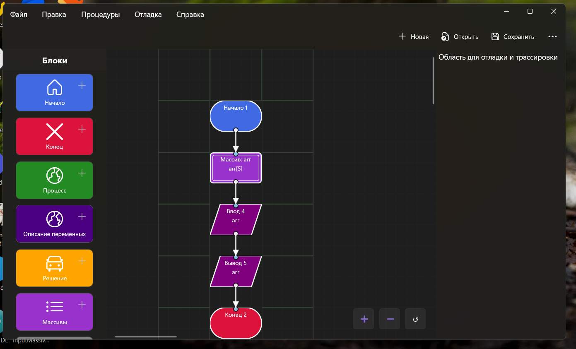
Task: Click the vertical scrollbar beside the debug area
Action: coord(433,81)
